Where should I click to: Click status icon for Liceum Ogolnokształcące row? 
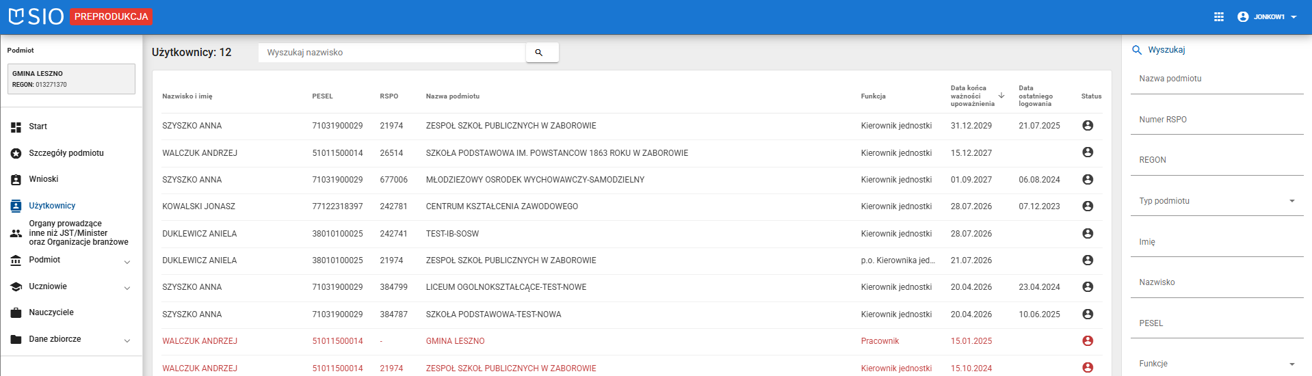[x=1087, y=287]
